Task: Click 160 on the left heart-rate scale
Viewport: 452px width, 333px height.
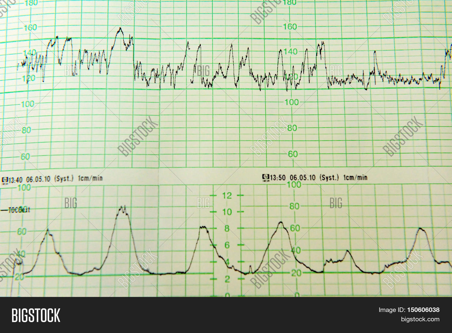Action: (x=30, y=28)
